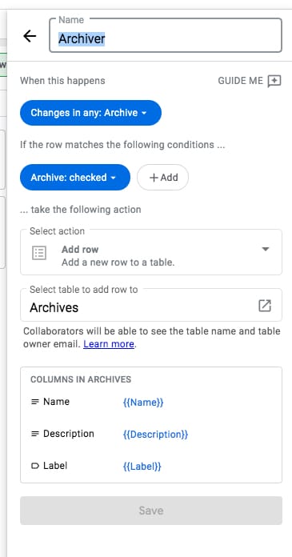Click the Add condition button
The image size is (292, 557).
[x=162, y=177]
